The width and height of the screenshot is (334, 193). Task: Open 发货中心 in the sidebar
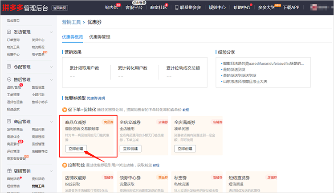click(38, 40)
